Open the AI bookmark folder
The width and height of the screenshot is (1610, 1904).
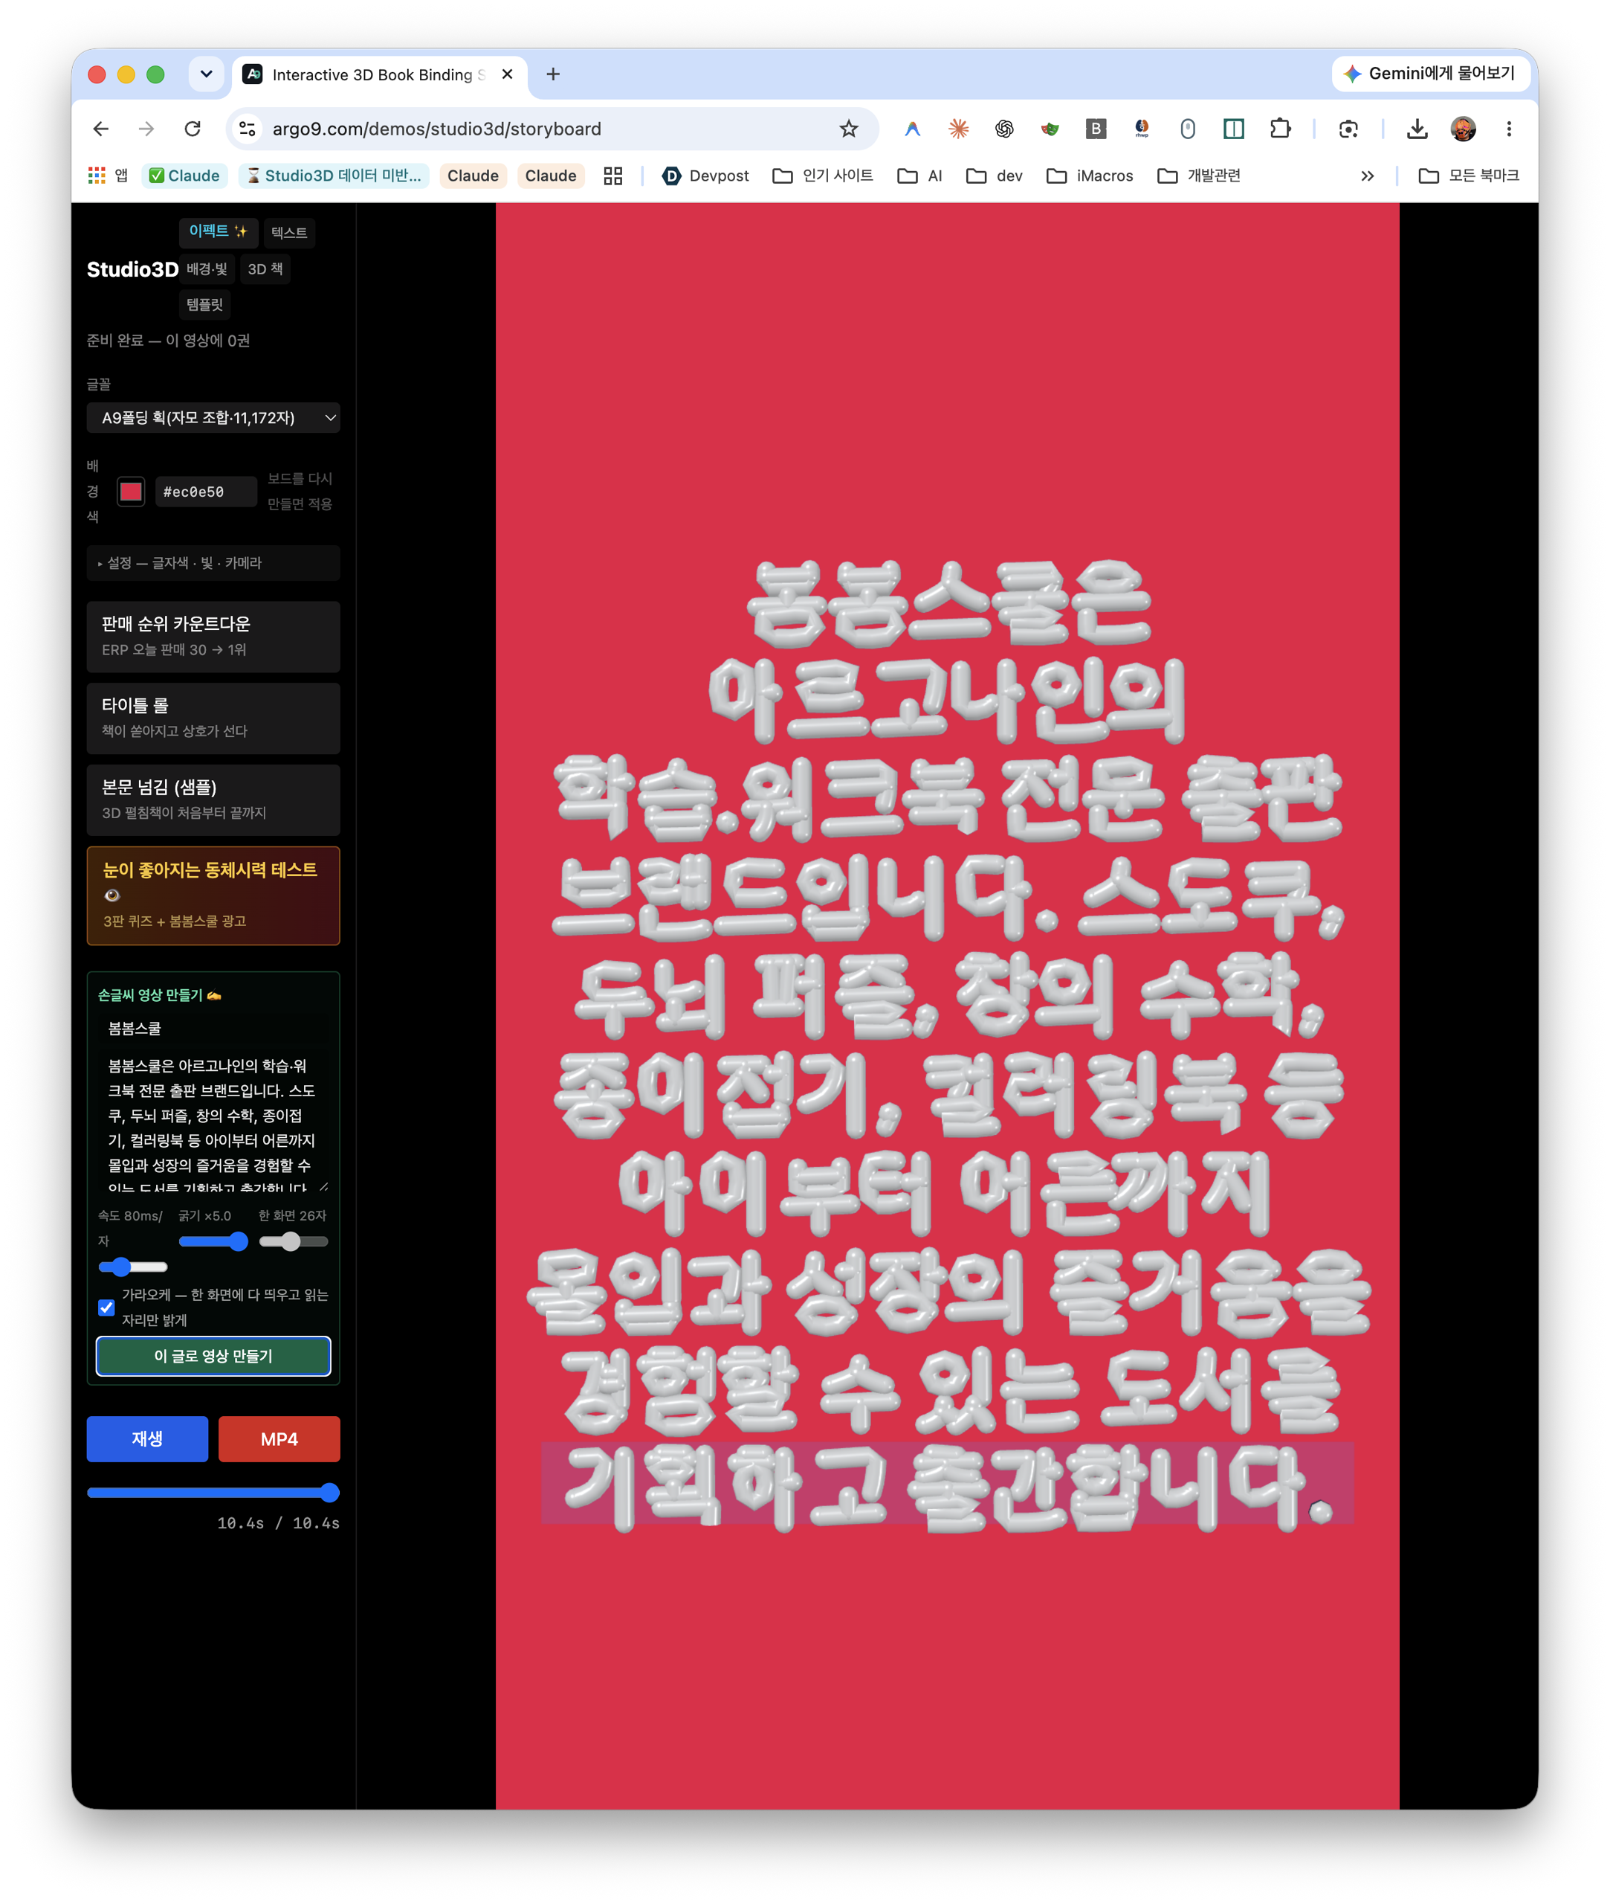920,176
